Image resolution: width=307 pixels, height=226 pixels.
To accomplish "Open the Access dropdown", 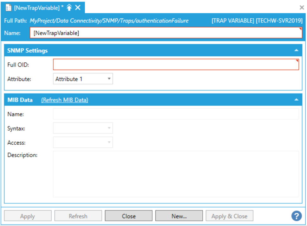I will coord(83,142).
